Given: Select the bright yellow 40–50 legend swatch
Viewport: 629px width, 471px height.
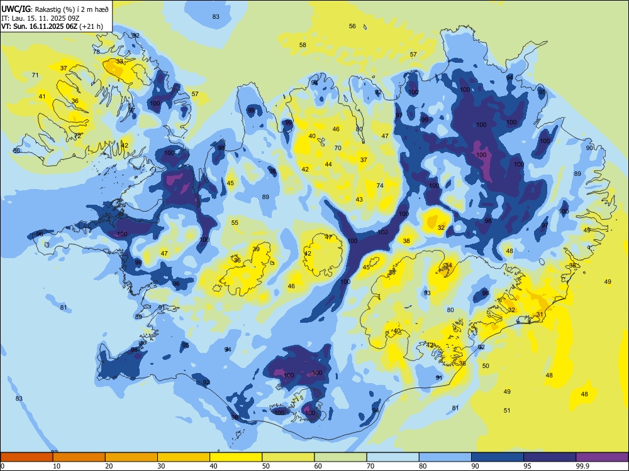Looking at the screenshot, I should pos(236,457).
